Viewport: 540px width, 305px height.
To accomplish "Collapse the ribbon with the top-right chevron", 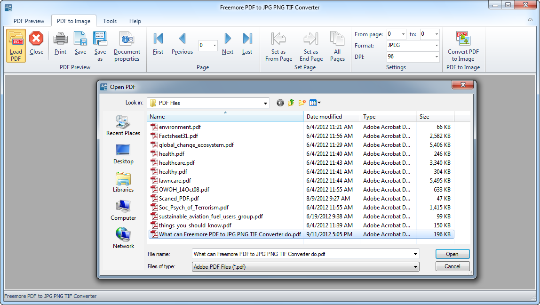I will [x=531, y=20].
